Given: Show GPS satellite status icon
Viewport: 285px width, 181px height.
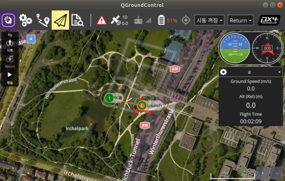Looking at the screenshot, I should [116, 20].
